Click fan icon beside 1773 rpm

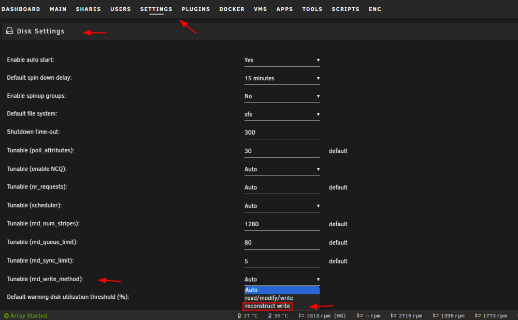(x=478, y=316)
